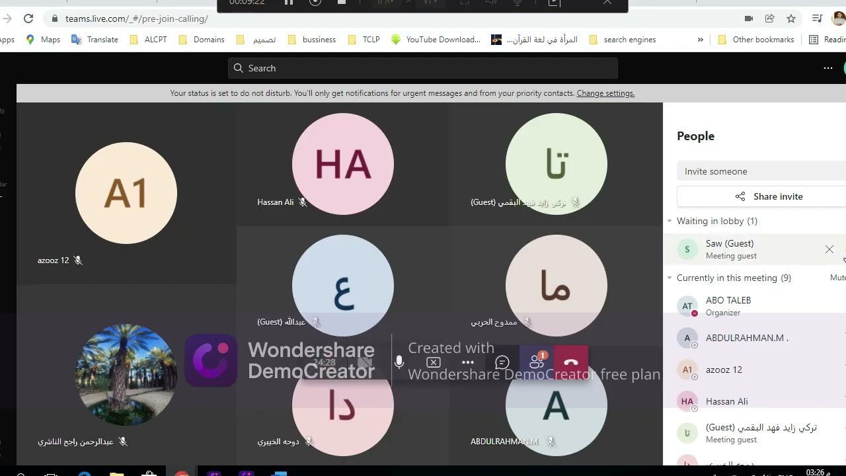Open search engines bookmarks folder

(x=622, y=40)
